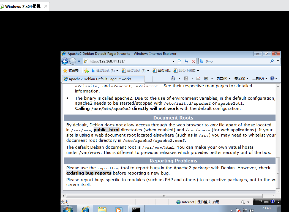Screen dimensions: 289x212
Task: Click network tray icon
Action: (245, 210)
